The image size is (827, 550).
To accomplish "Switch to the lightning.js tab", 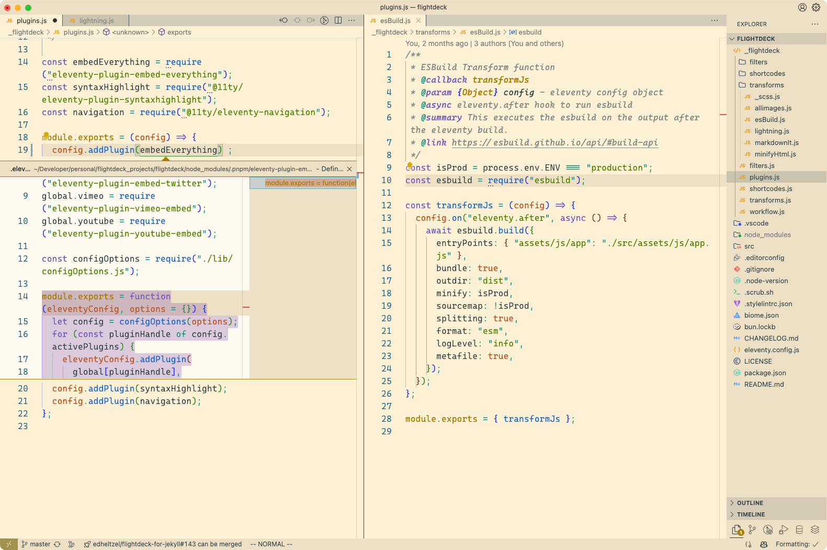I will coord(96,20).
